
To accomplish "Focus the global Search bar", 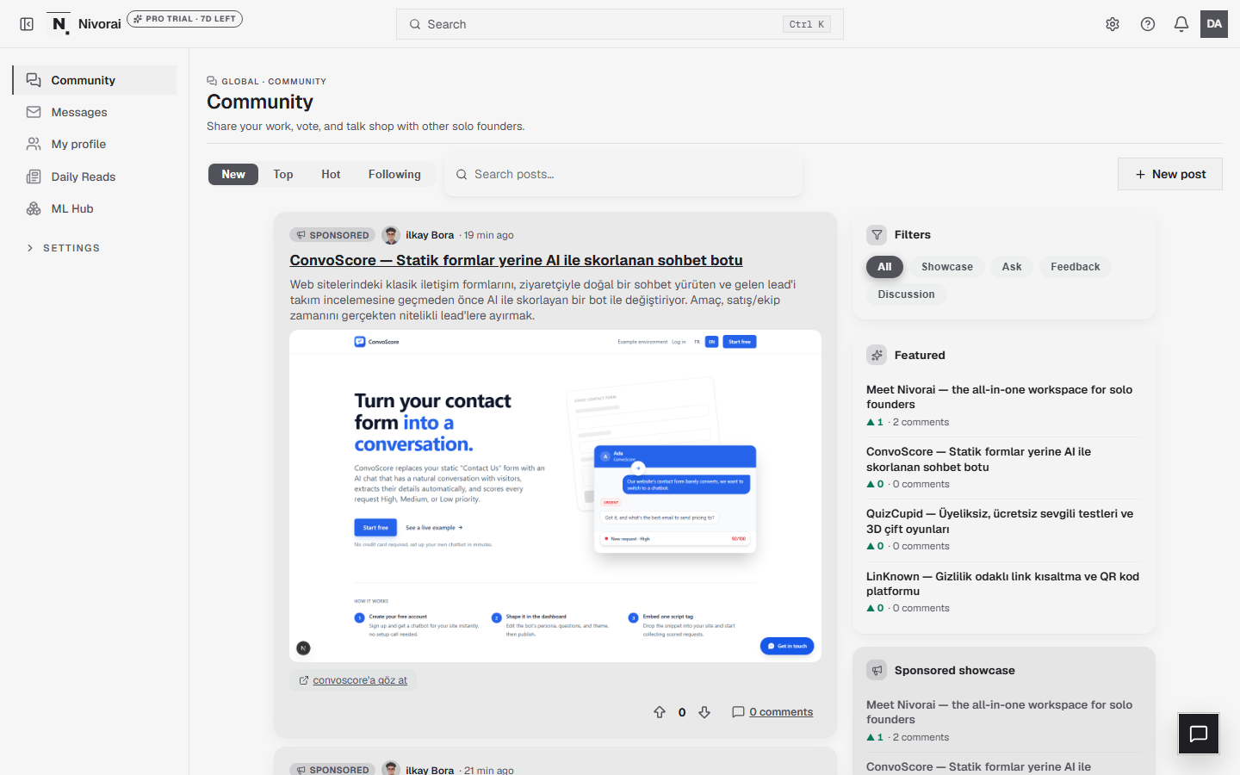I will (619, 24).
